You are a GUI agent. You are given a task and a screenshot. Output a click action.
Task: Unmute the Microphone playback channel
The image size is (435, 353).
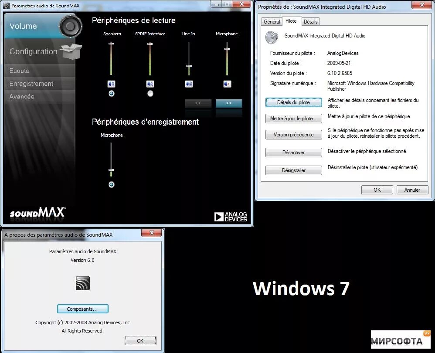point(227,84)
